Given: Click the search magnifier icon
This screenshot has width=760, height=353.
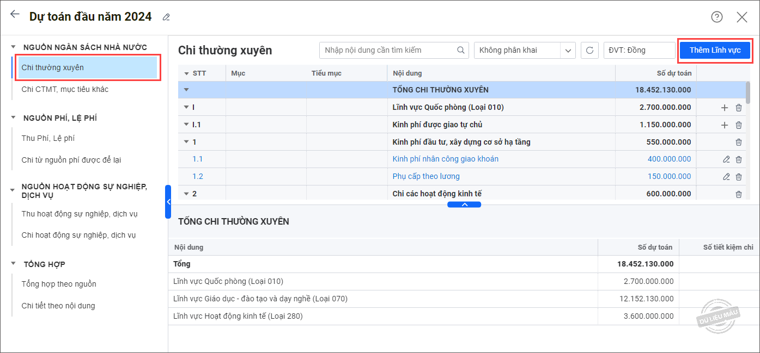Looking at the screenshot, I should [x=461, y=50].
